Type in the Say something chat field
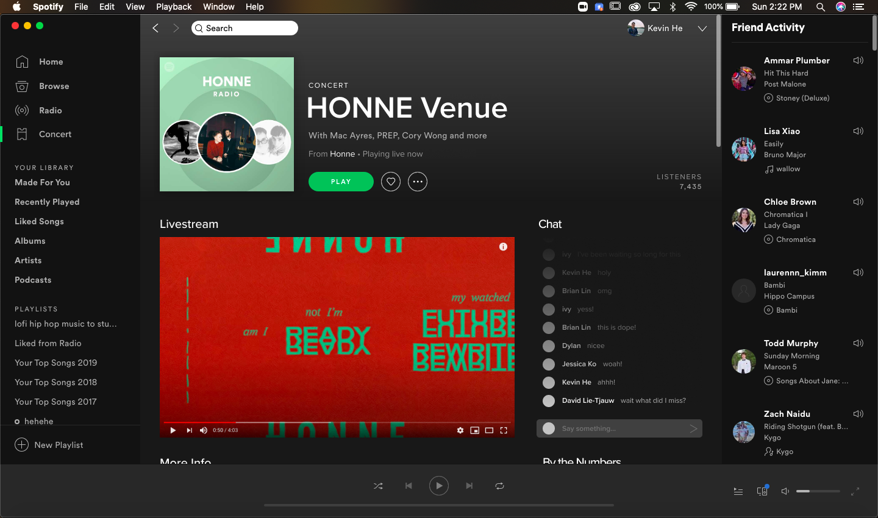The height and width of the screenshot is (518, 878). [x=619, y=428]
